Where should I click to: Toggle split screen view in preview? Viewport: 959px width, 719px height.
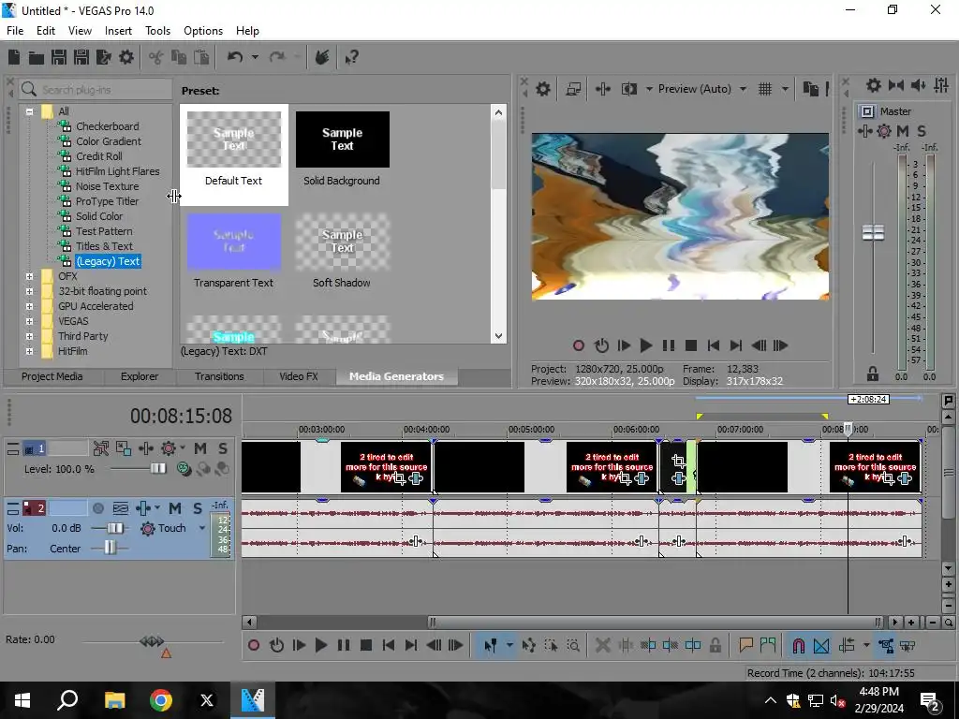(x=628, y=89)
